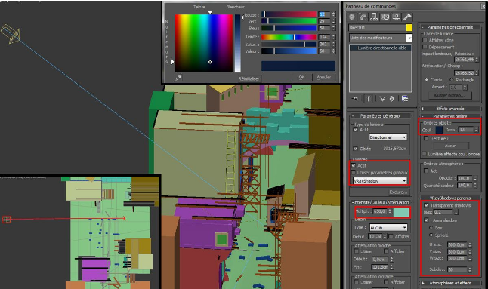Open the Modify tab icon
488x289 pixels.
(x=363, y=17)
